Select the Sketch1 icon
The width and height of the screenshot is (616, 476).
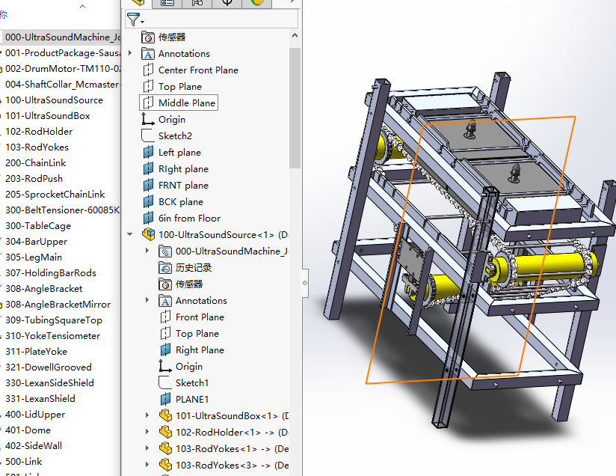coord(165,382)
